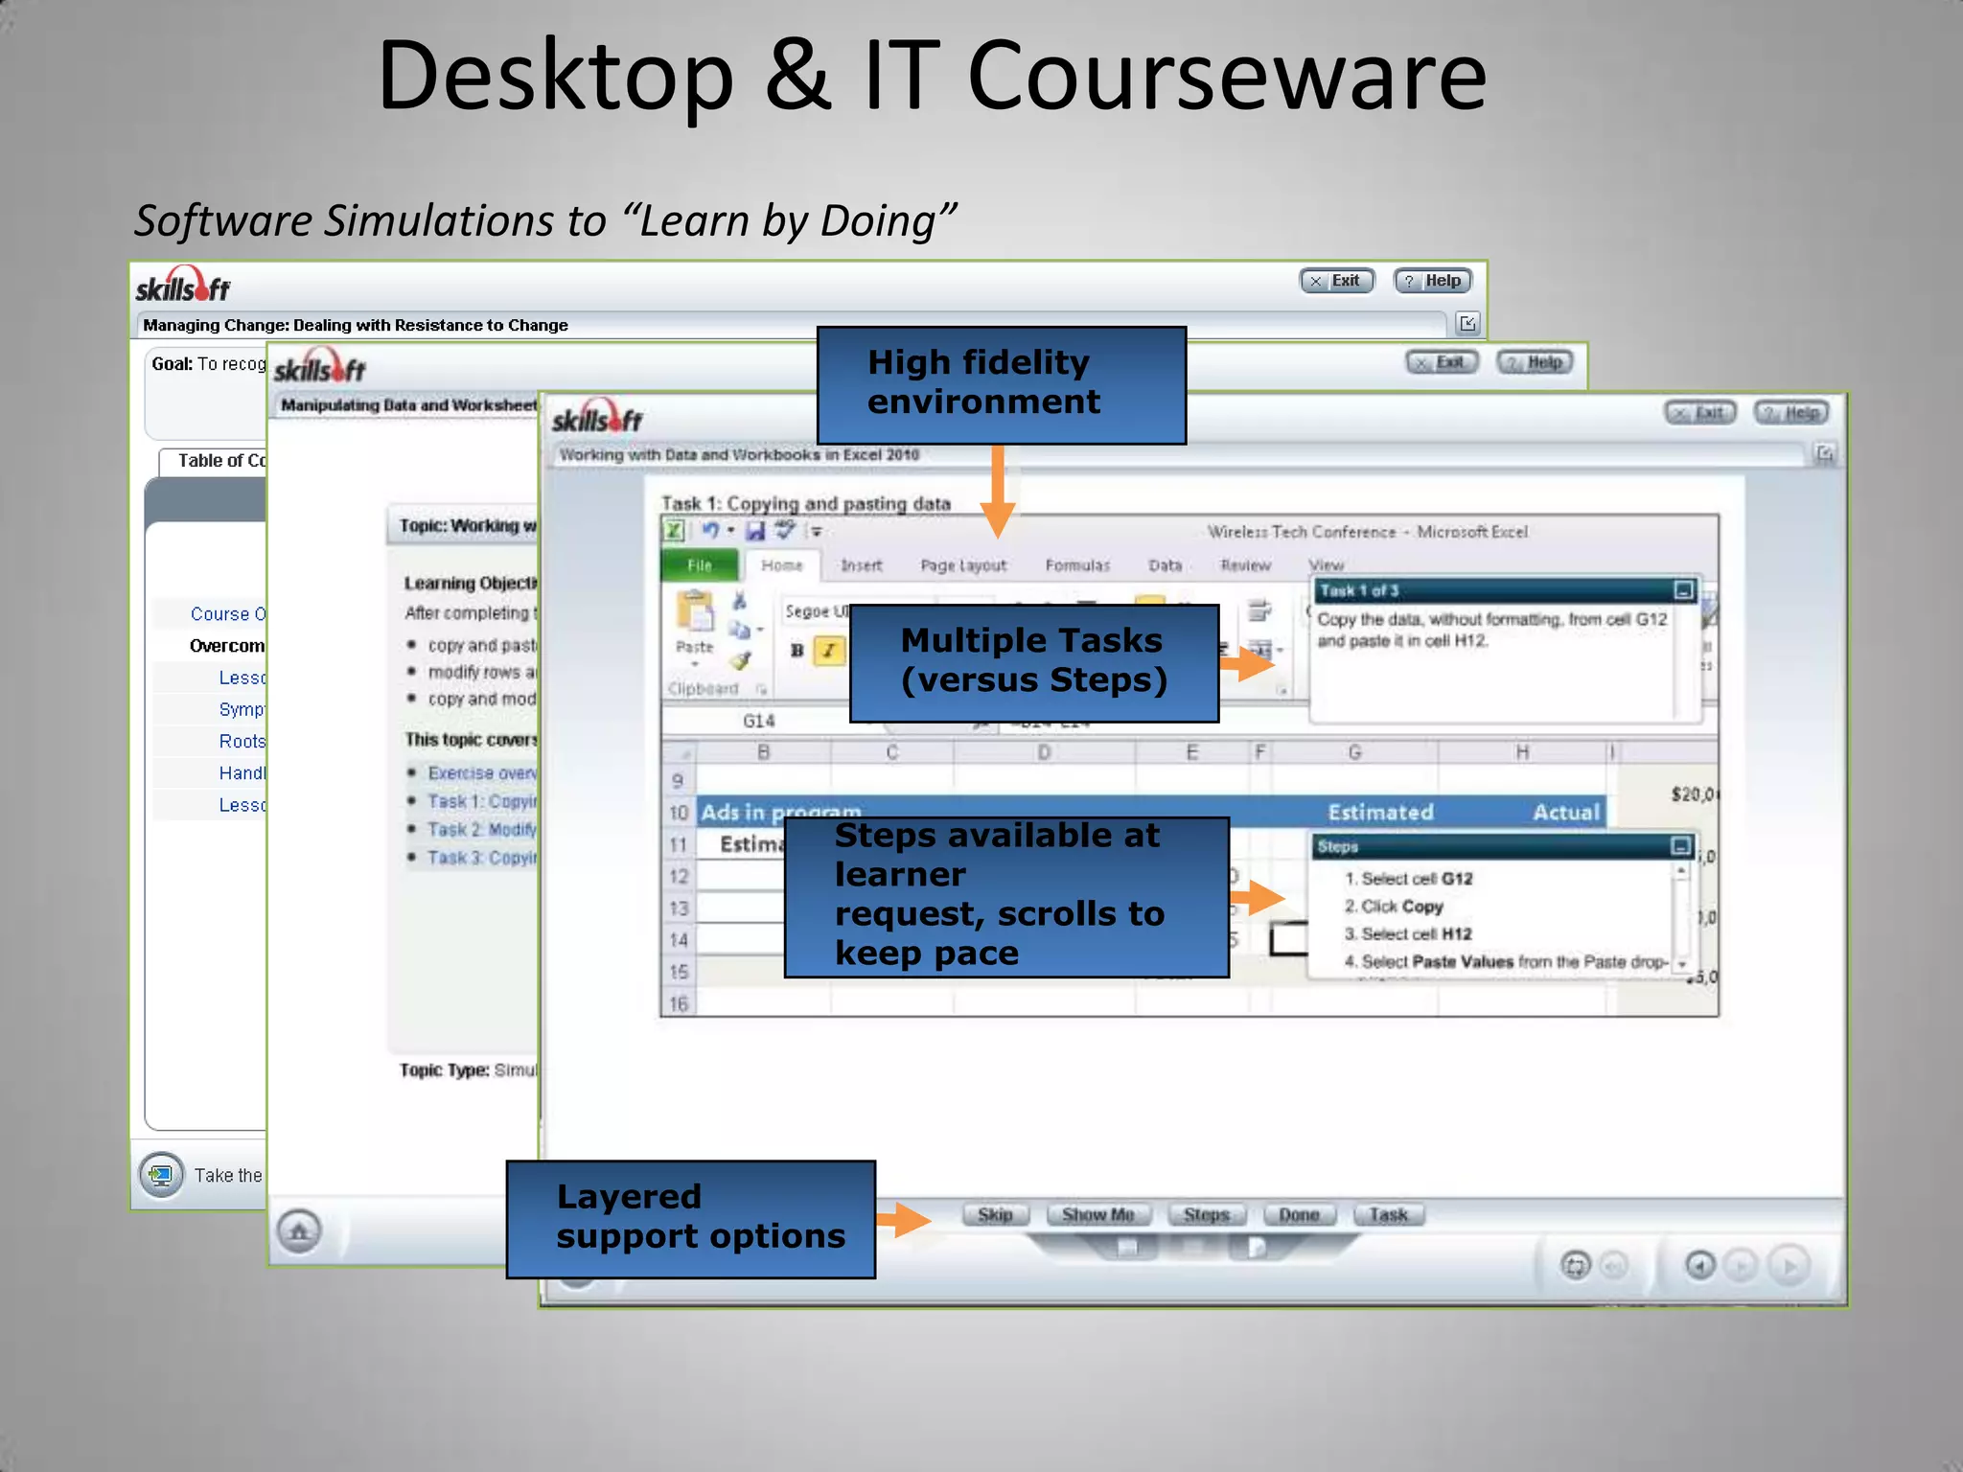Viewport: 1963px width, 1472px height.
Task: Select the Format Painter brush icon
Action: (x=739, y=660)
